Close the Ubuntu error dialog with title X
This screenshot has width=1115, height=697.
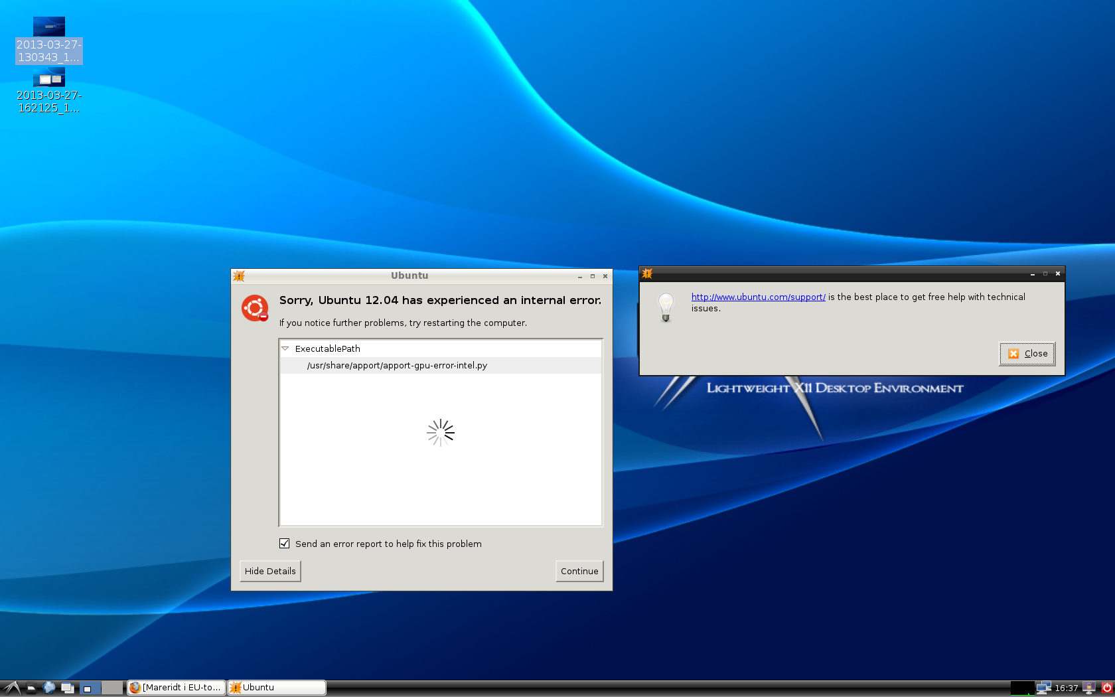pyautogui.click(x=605, y=276)
